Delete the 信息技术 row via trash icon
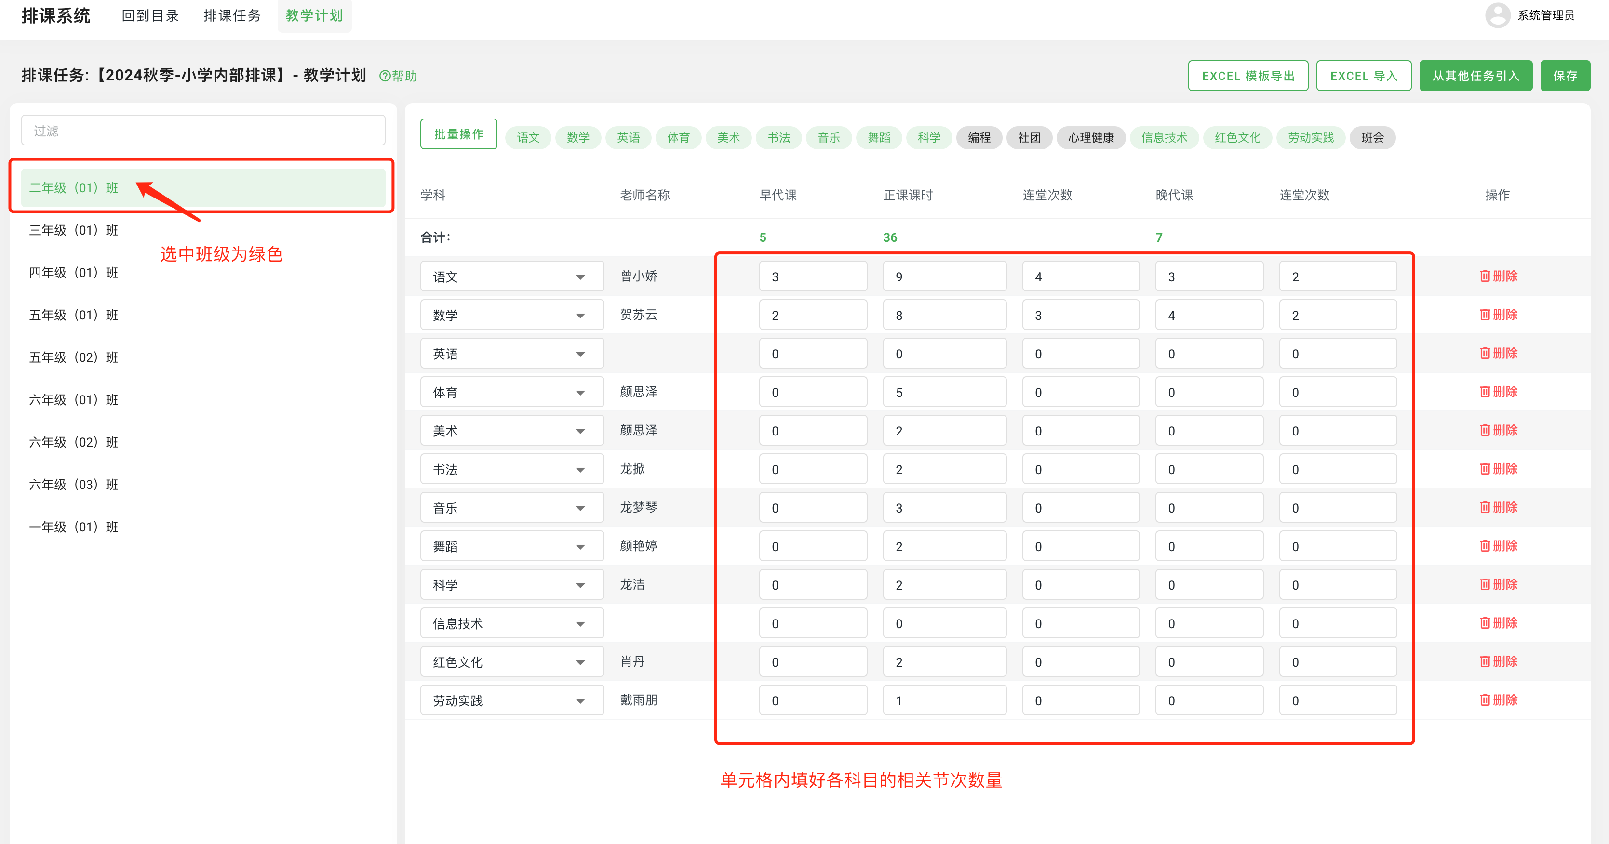This screenshot has width=1609, height=844. 1498,622
